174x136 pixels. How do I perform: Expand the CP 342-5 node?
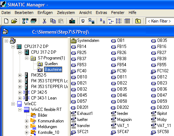tap(20, 92)
